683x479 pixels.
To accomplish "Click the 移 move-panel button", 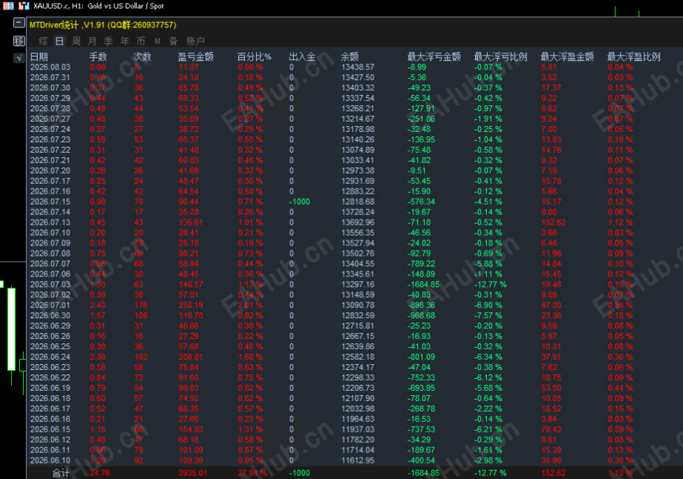I will (x=19, y=41).
